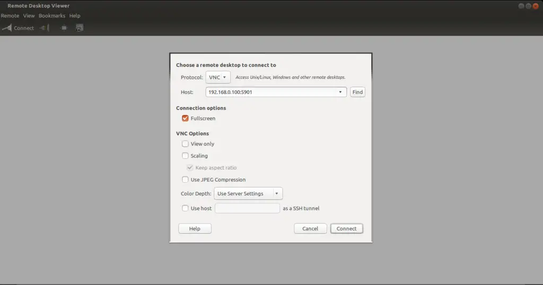The image size is (543, 285).
Task: Click the disconnect plug icon in toolbar
Action: tap(45, 28)
